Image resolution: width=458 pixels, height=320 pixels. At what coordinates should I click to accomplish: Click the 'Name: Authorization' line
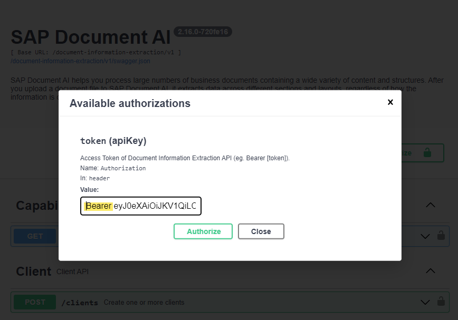[113, 168]
